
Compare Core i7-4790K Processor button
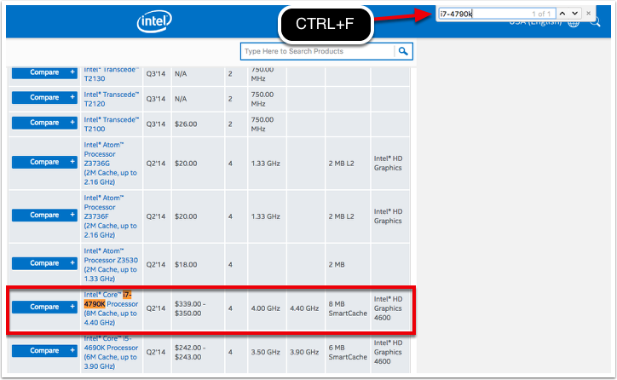tap(44, 307)
